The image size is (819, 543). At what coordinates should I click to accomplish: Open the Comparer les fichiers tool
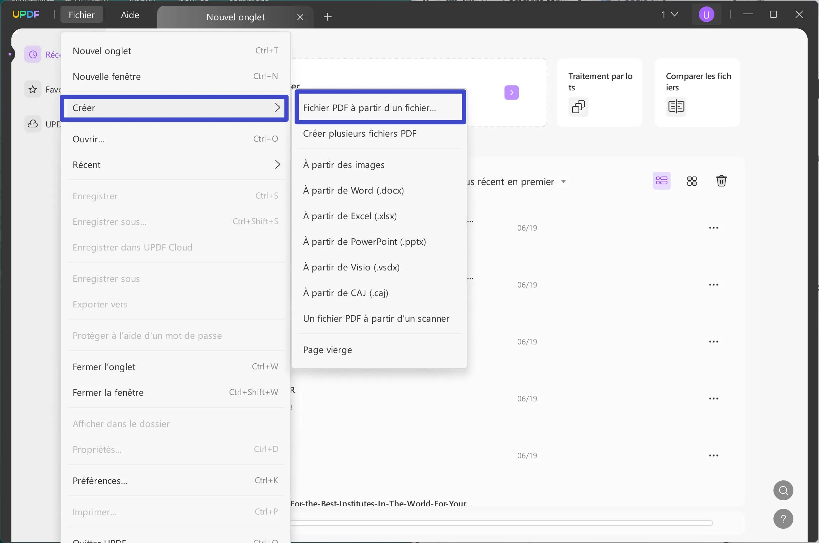coord(697,92)
